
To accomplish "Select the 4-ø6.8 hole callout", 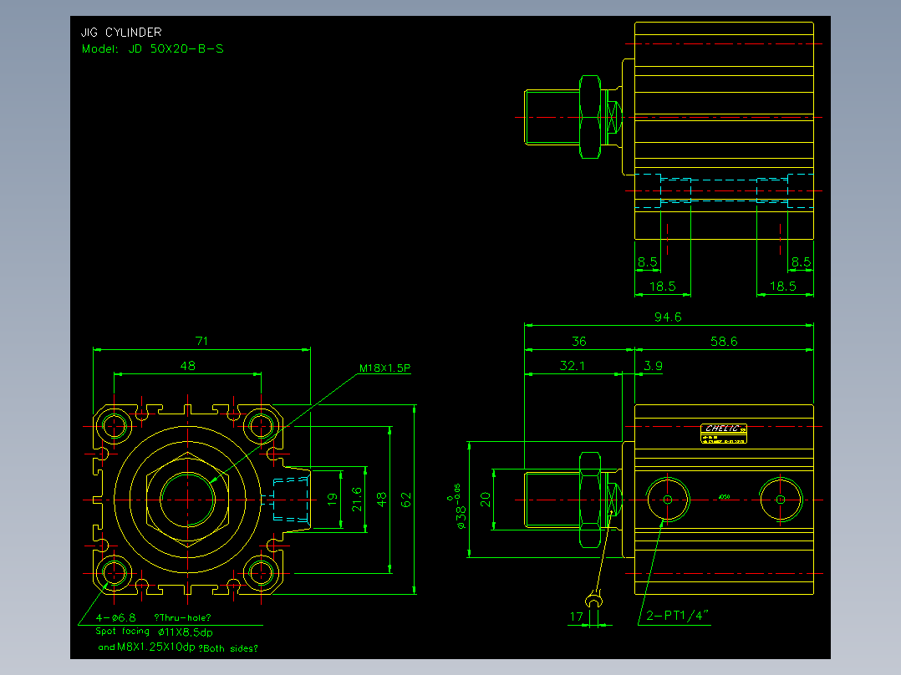I will point(115,618).
